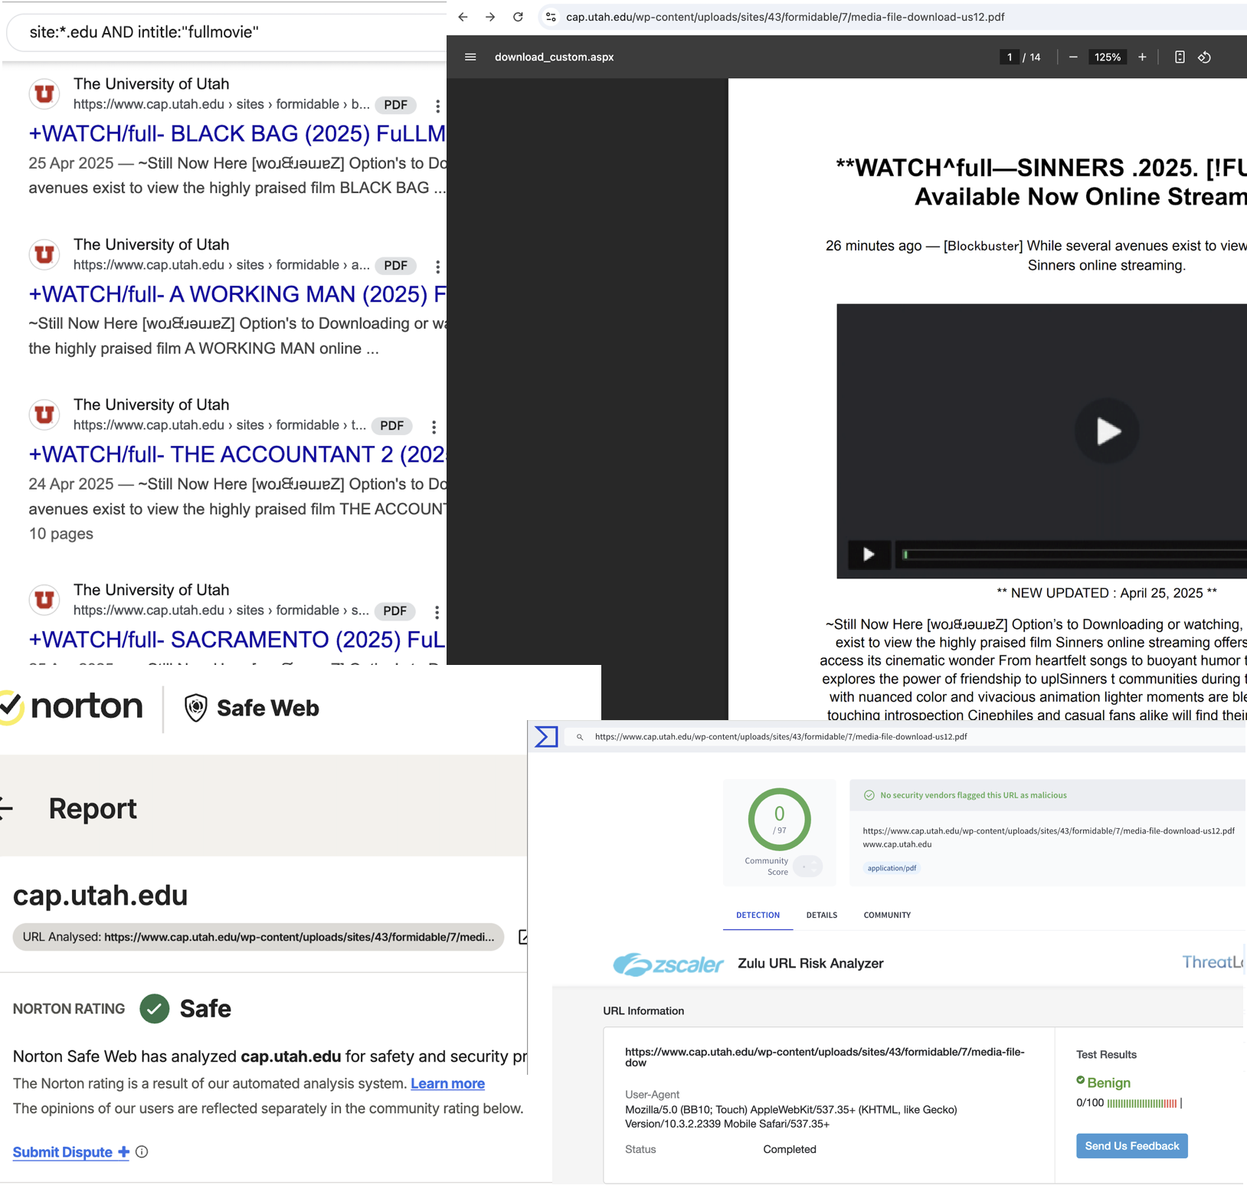Open the PDF viewer sidebar menu

click(470, 57)
